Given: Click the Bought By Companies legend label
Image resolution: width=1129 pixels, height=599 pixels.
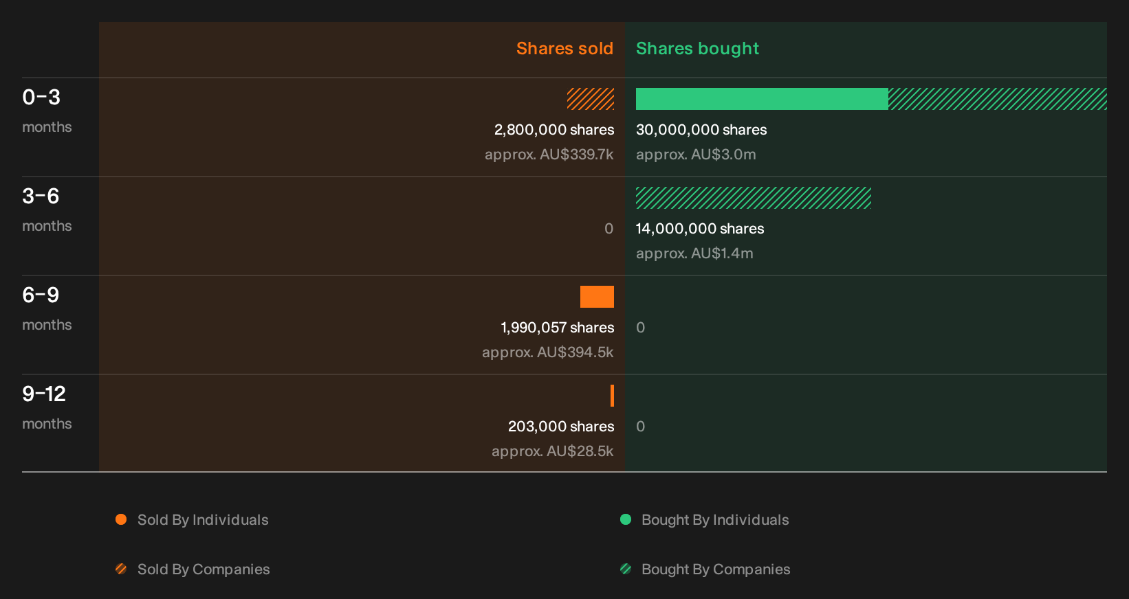Looking at the screenshot, I should (x=716, y=569).
